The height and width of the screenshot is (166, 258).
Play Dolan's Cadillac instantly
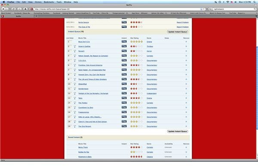(124, 46)
